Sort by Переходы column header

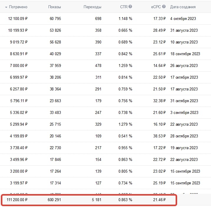coord(93,7)
